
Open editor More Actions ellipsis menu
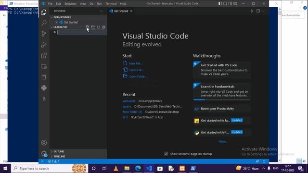[264, 11]
